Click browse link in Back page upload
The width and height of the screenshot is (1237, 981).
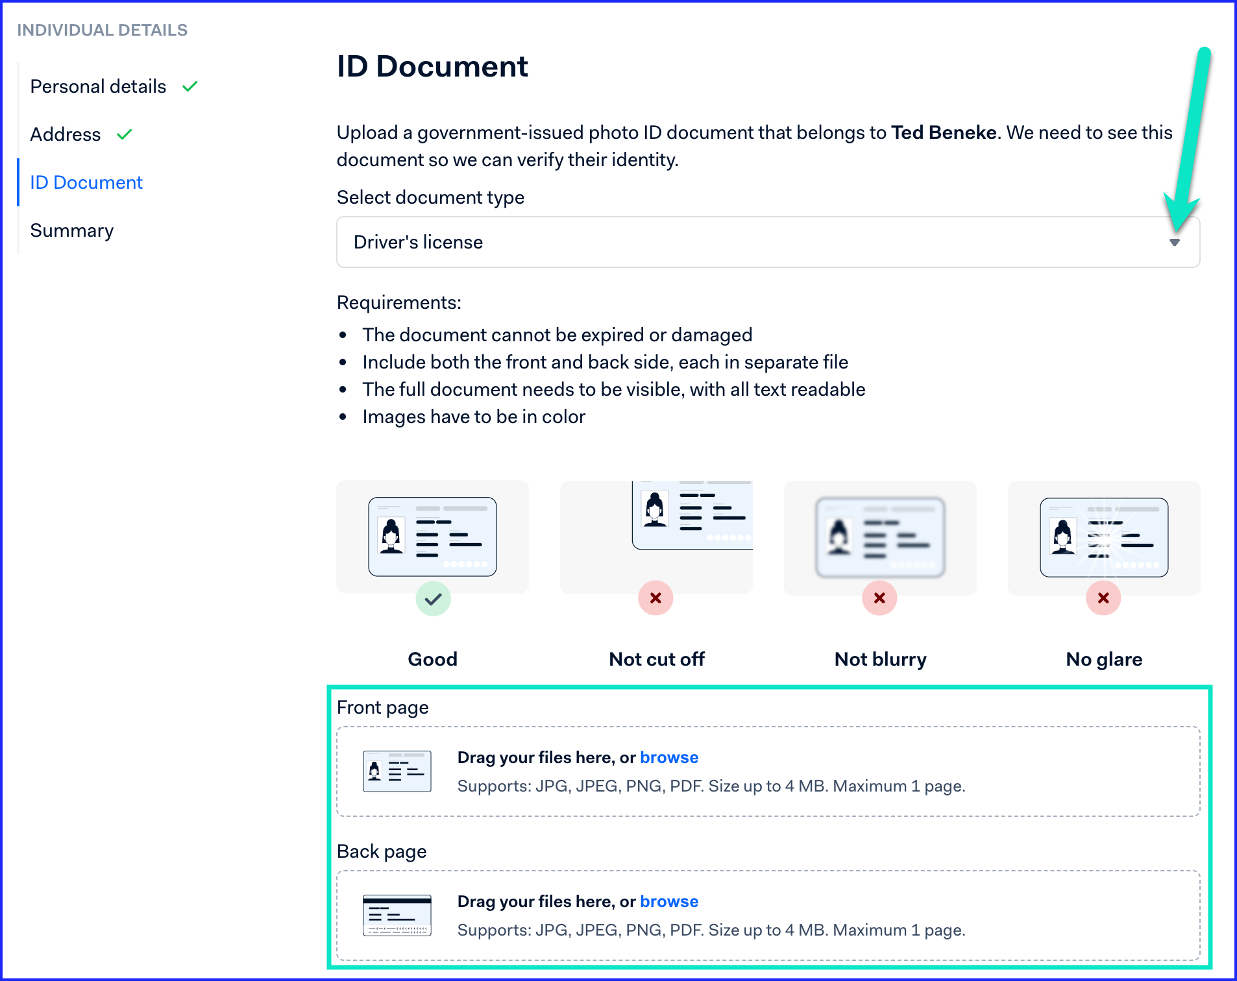(669, 901)
